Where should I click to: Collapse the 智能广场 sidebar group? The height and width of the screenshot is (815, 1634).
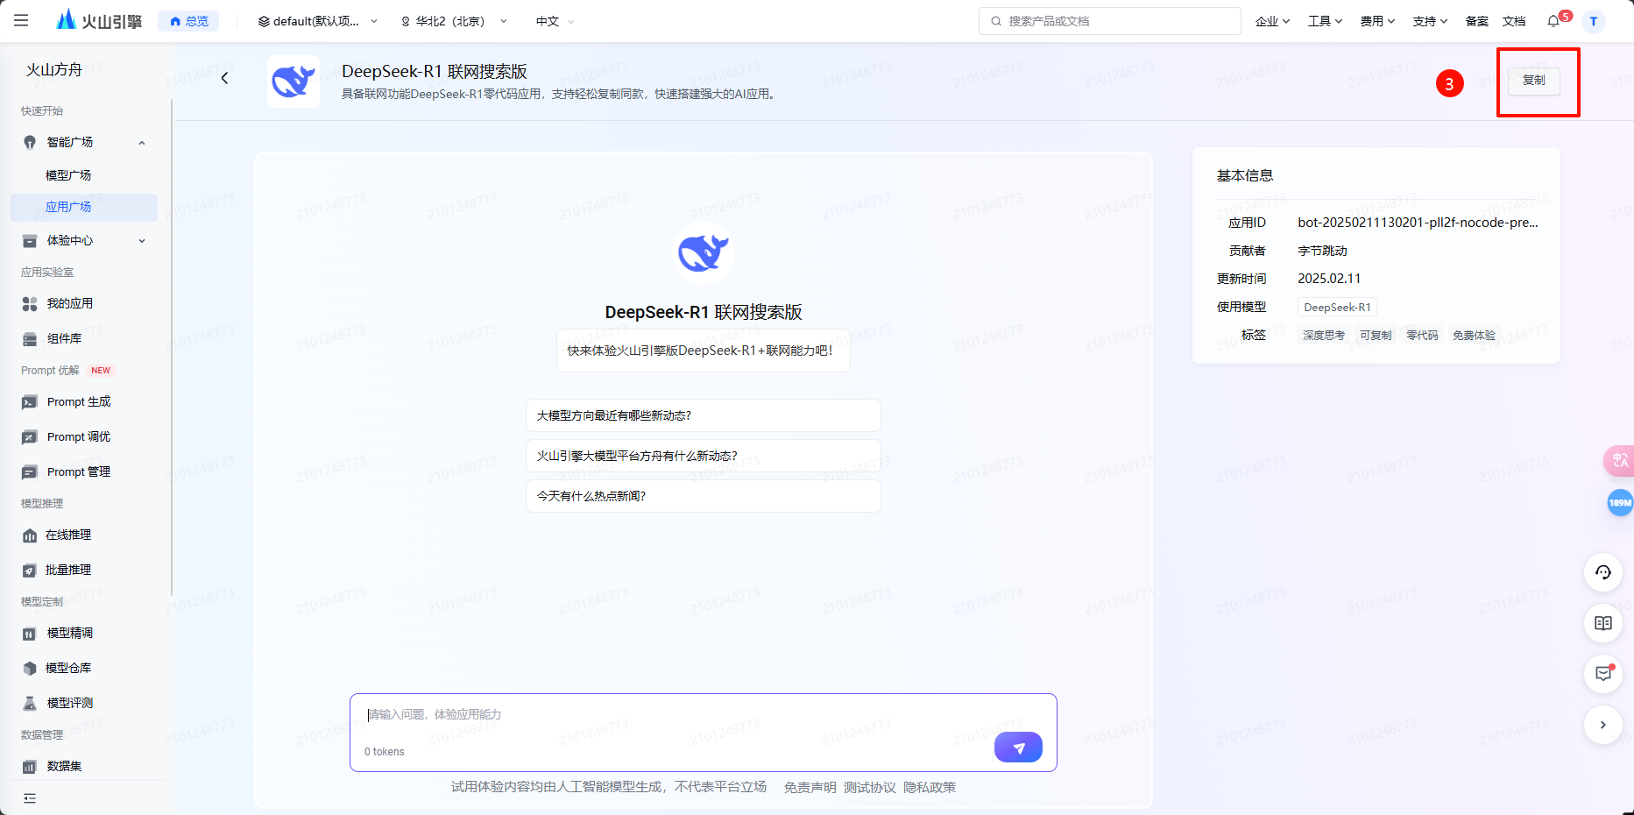142,143
